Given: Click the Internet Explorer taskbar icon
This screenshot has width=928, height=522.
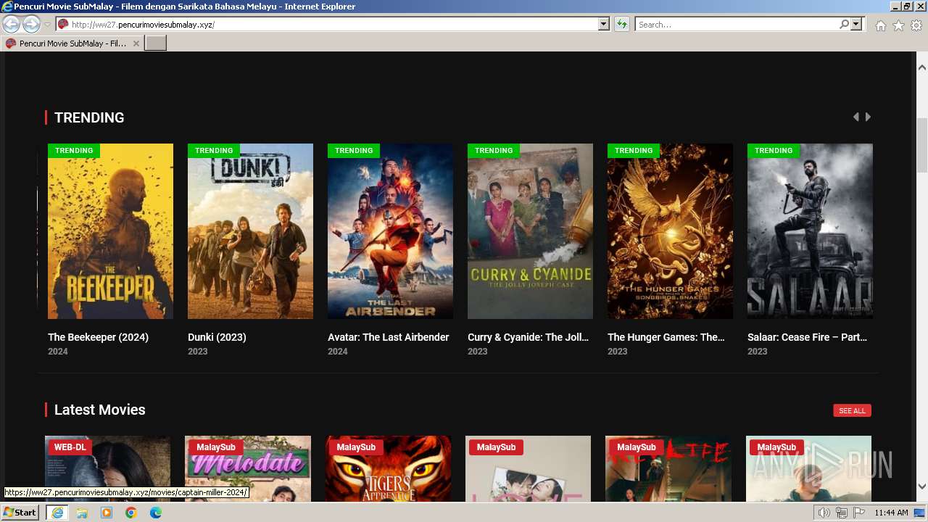Looking at the screenshot, I should (x=57, y=513).
